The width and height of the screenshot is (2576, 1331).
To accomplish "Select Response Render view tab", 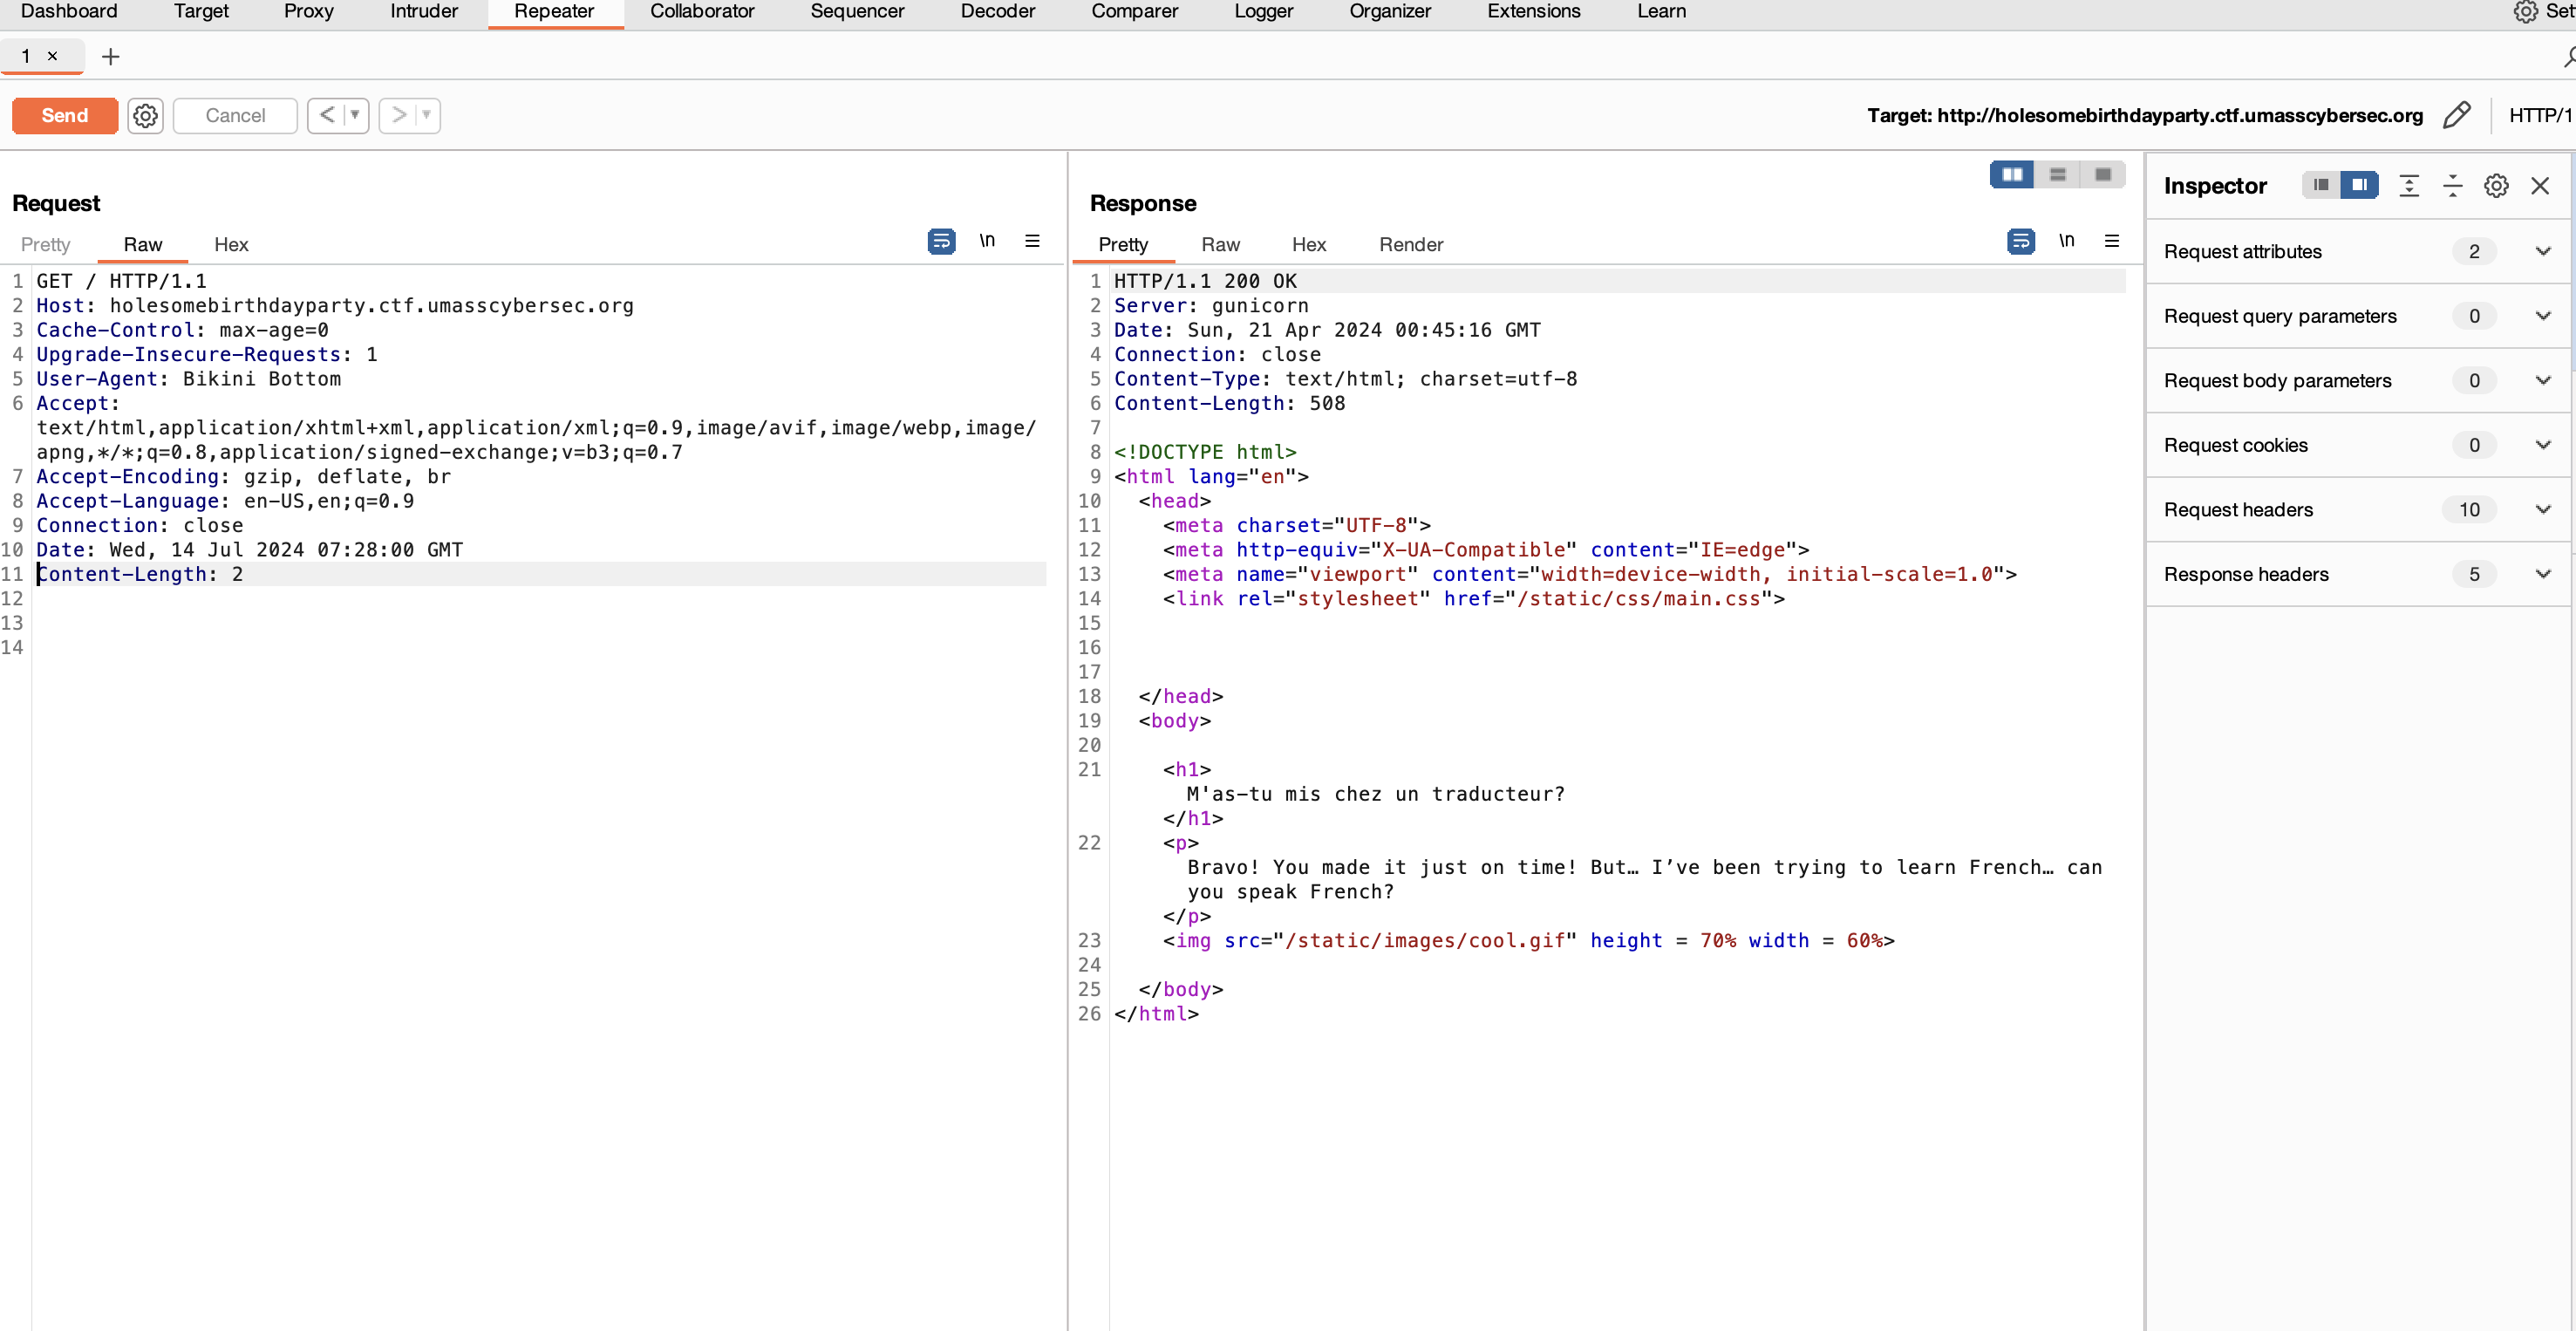I will pyautogui.click(x=1411, y=245).
